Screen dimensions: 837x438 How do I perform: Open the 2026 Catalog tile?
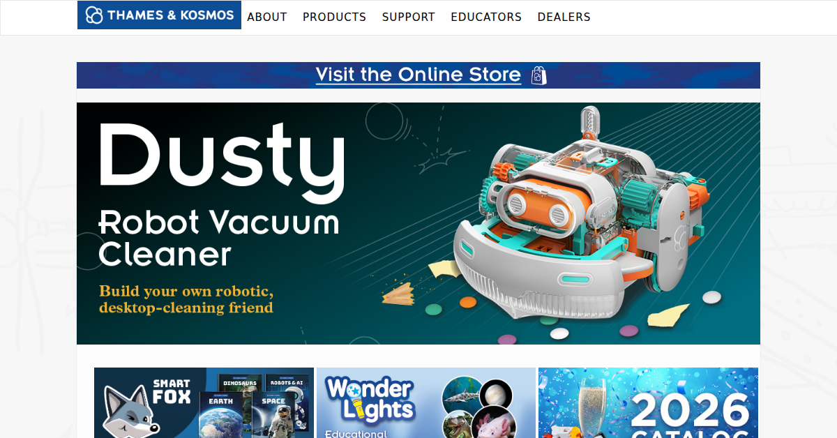(648, 403)
